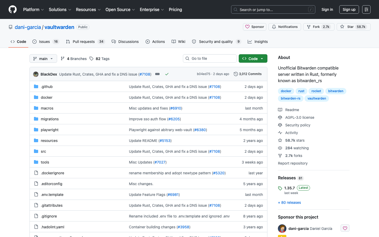Image resolution: width=379 pixels, height=237 pixels.
Task: Click the Go to file field
Action: pos(210,58)
